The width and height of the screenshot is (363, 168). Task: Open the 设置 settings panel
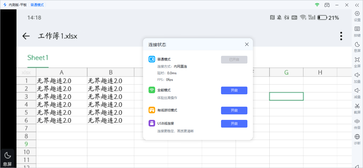tap(357, 16)
